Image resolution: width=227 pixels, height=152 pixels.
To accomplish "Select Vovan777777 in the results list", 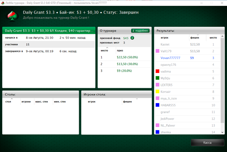I will tap(170, 58).
